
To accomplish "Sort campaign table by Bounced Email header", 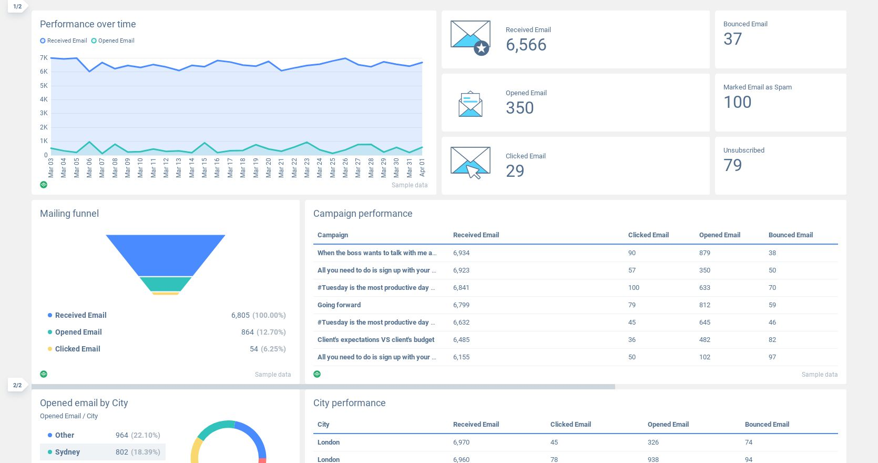I will click(790, 235).
